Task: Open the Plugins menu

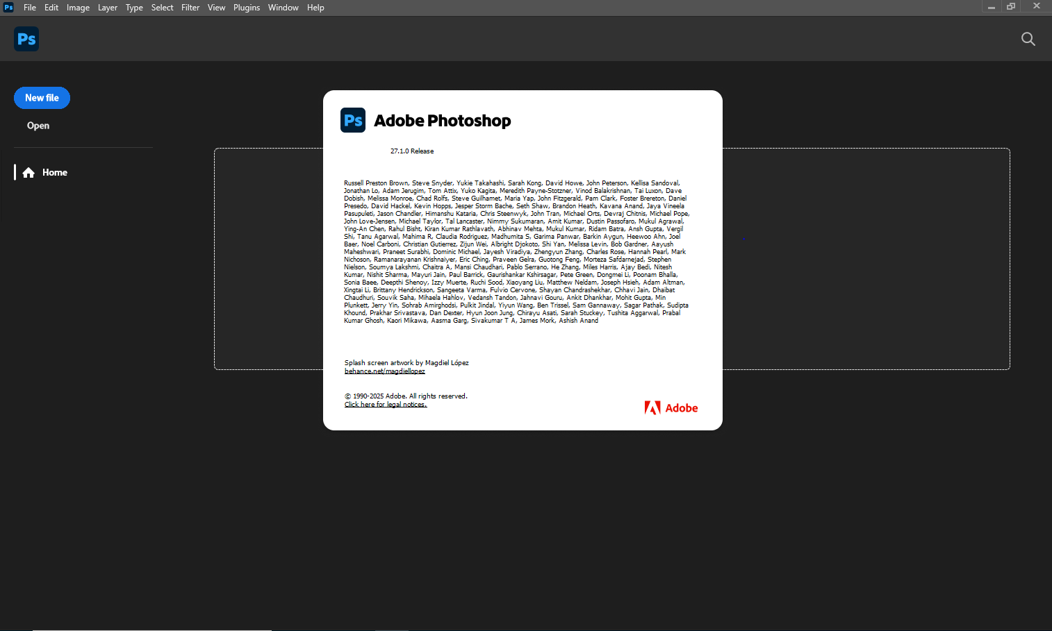Action: point(247,8)
